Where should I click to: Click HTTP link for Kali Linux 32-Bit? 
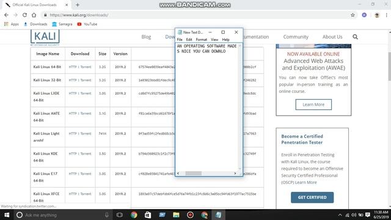coord(73,80)
